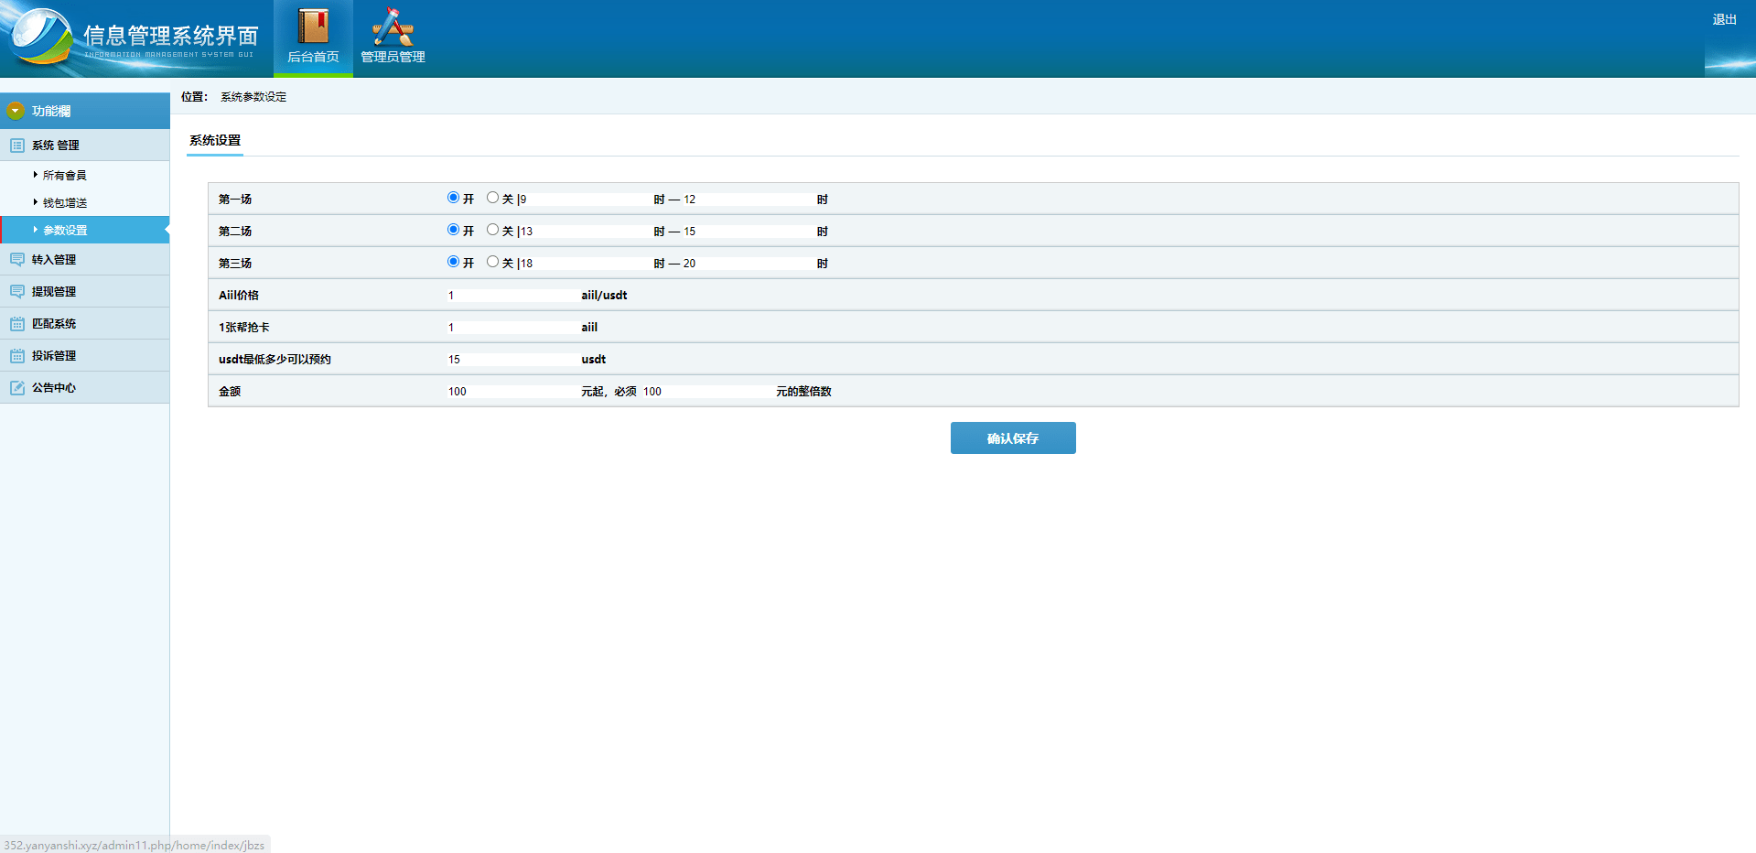Viewport: 1756px width, 853px height.
Task: Click the 确认保存 button
Action: coord(1012,438)
